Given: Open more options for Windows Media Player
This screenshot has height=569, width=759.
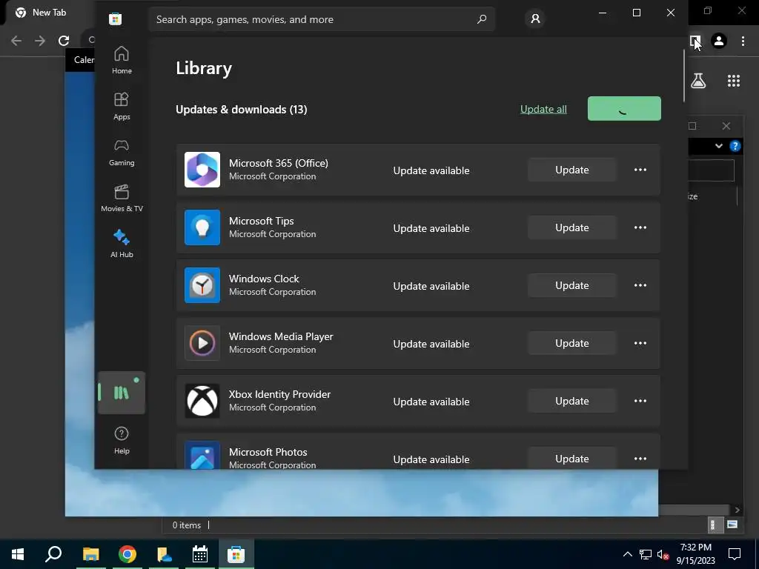Looking at the screenshot, I should [640, 343].
